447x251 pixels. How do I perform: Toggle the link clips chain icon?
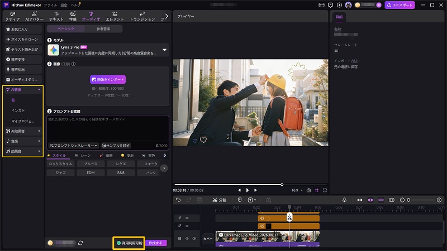[360, 200]
